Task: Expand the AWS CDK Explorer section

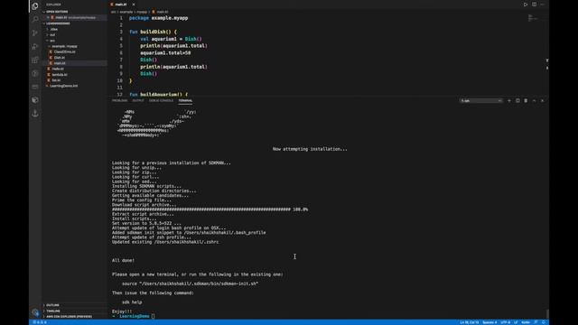Action: [x=69, y=317]
